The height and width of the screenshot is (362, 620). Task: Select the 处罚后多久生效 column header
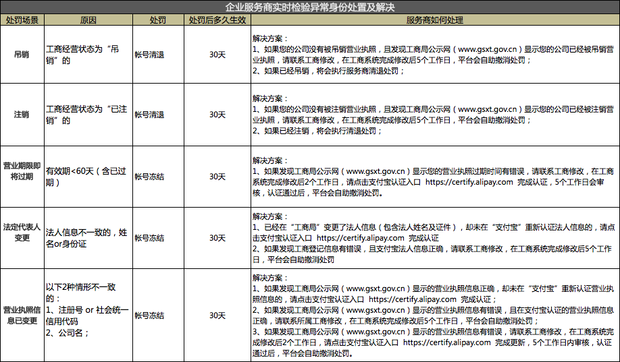[217, 20]
